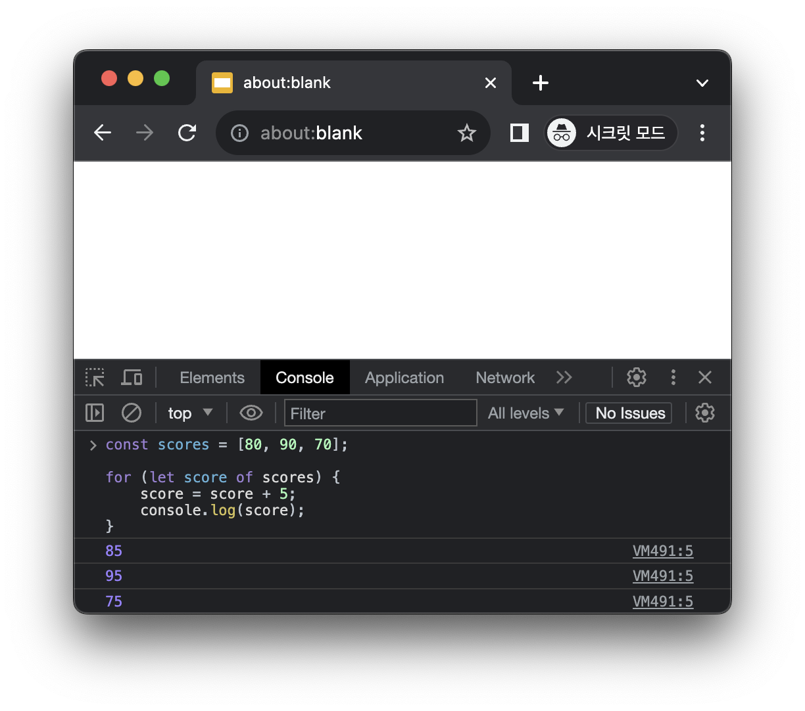Open DevTools customize menu
Image resolution: width=805 pixels, height=711 pixels.
[673, 377]
